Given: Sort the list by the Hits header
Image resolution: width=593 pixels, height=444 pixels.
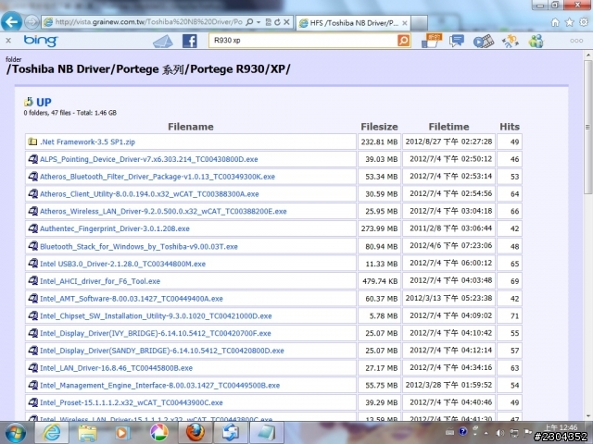Looking at the screenshot, I should point(510,127).
